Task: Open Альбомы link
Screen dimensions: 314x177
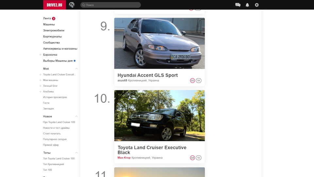Action: pos(48,91)
